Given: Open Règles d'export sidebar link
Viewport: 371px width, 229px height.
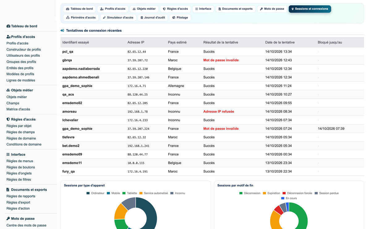Looking at the screenshot, I should point(18,202).
